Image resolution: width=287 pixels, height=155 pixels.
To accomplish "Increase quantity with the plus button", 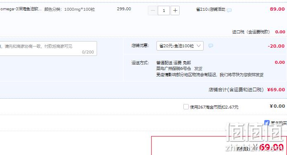I will (175, 10).
